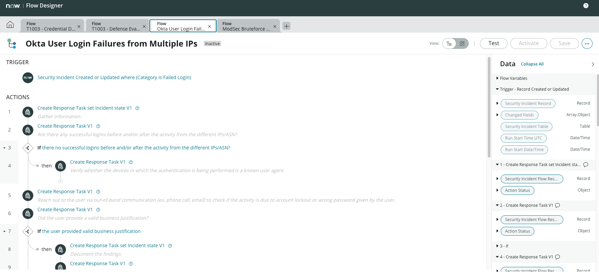Switch to diagram view toggle
This screenshot has height=273, width=599.
coord(462,43)
